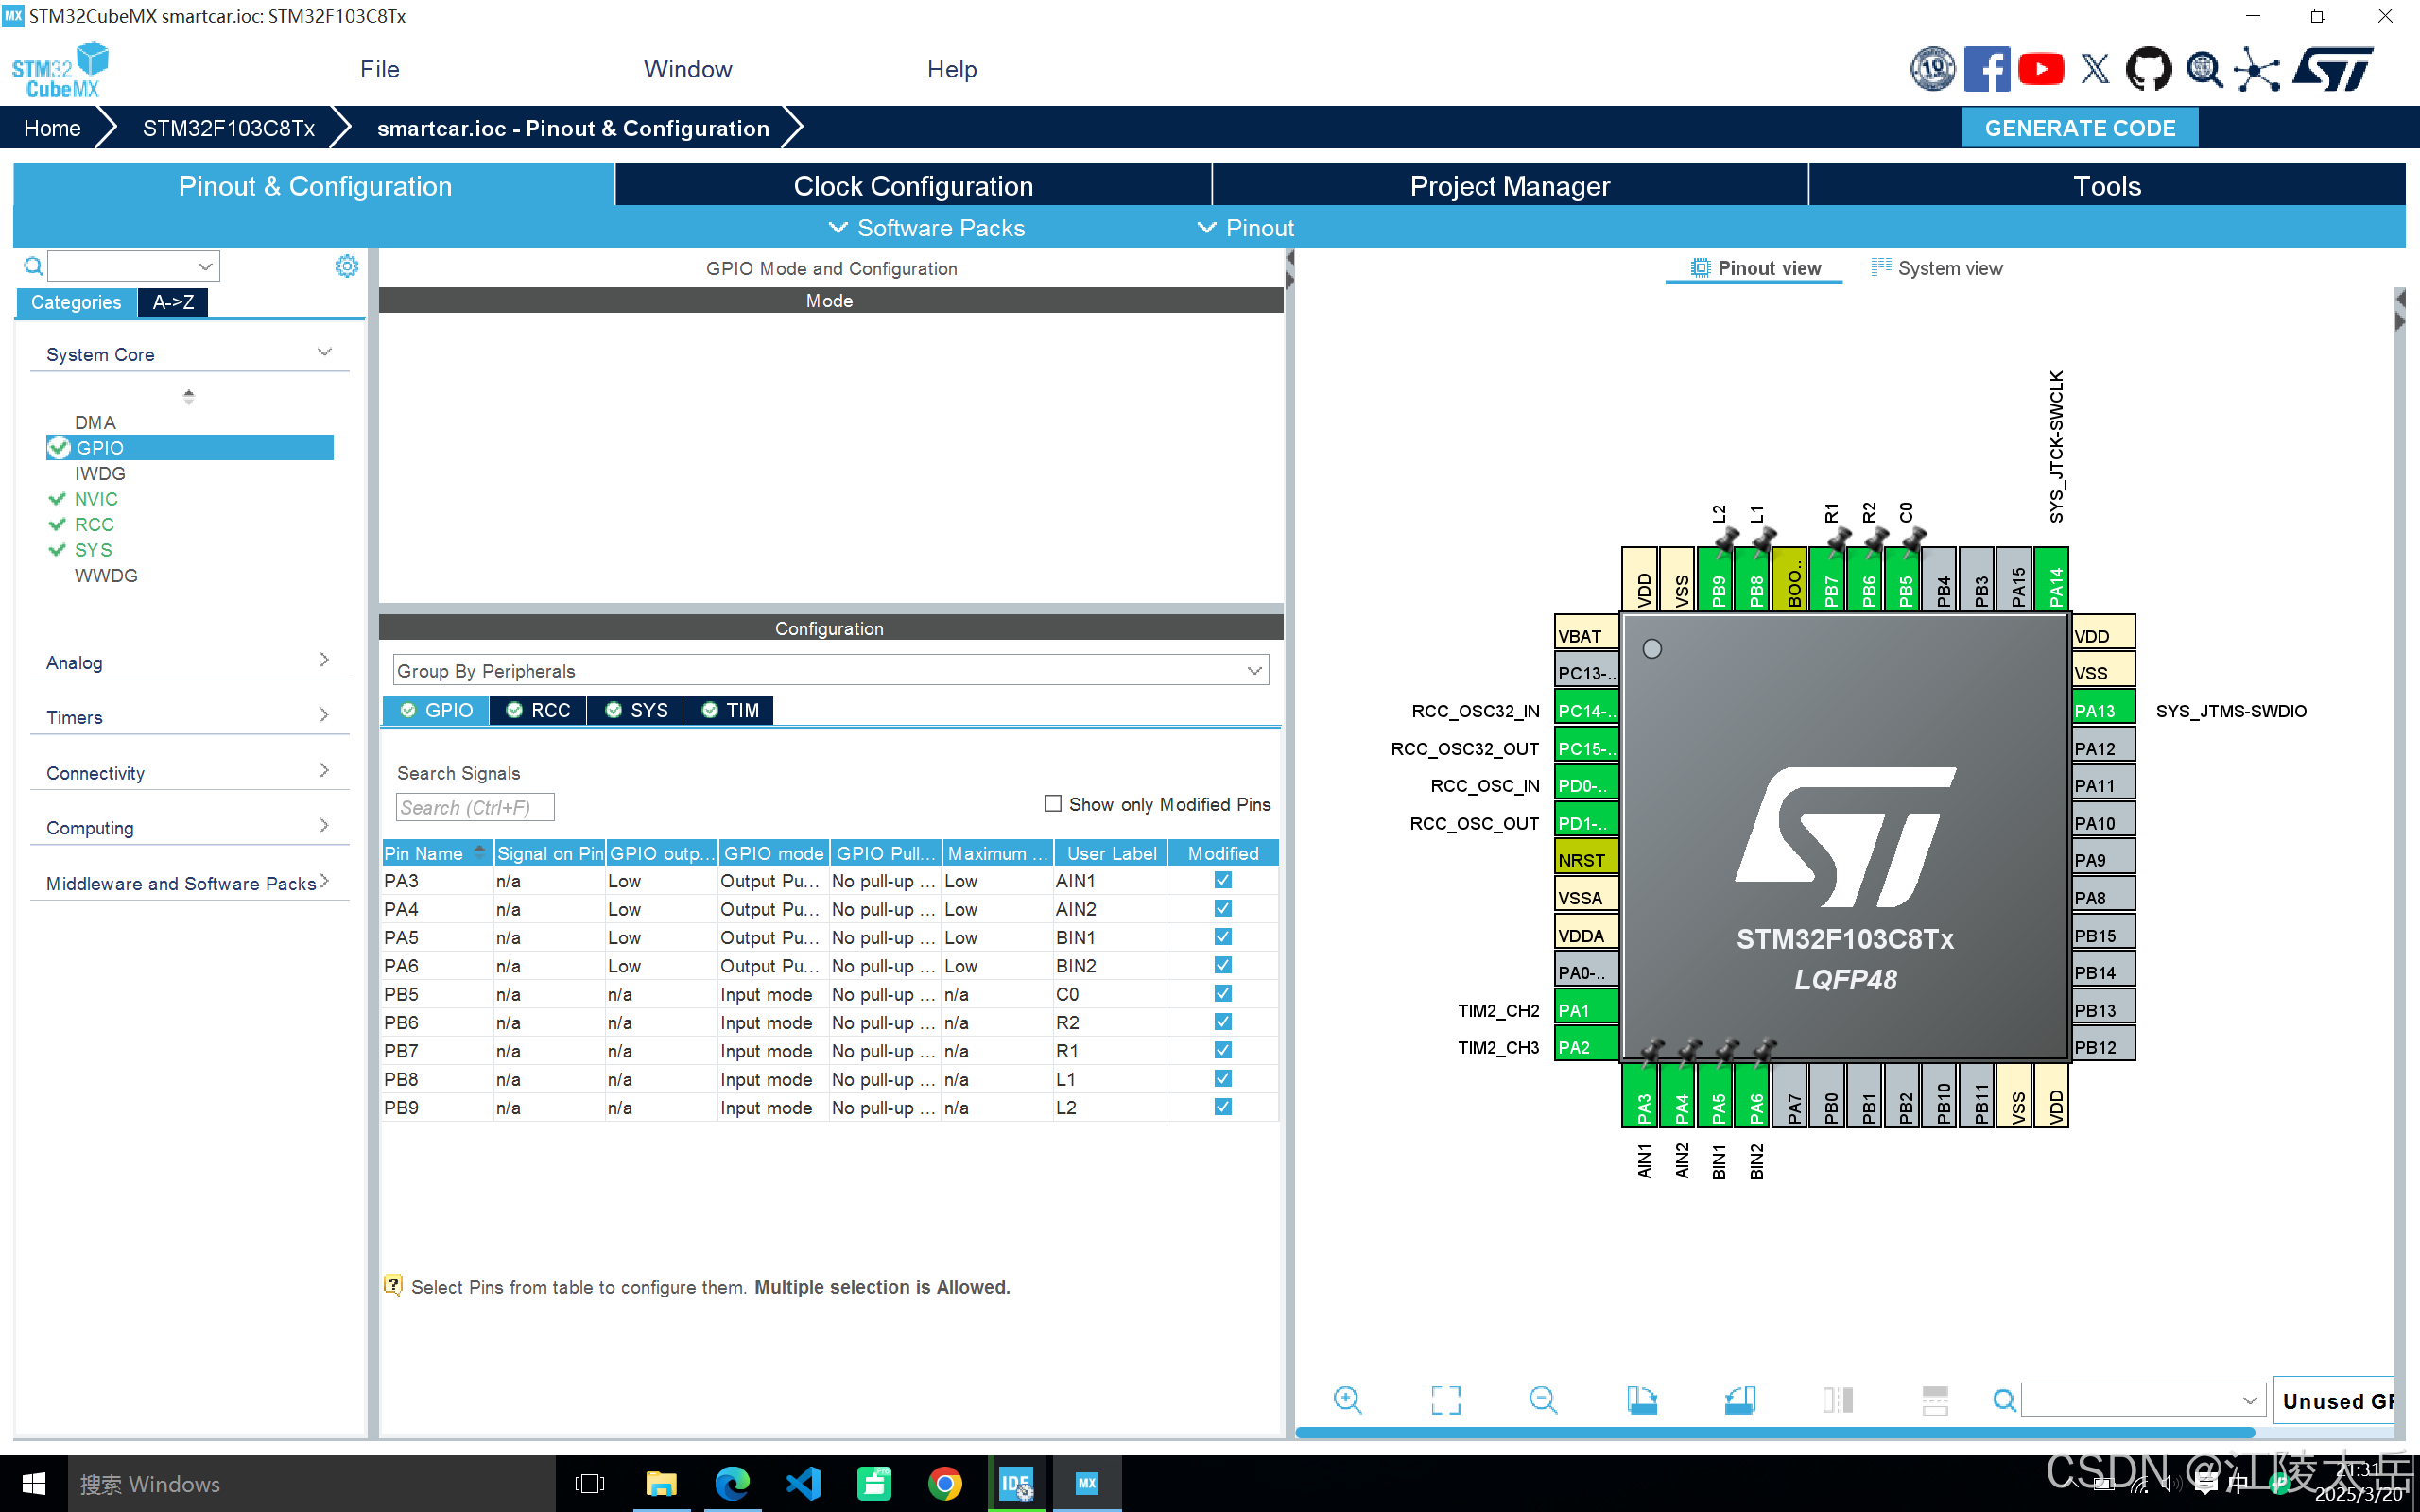The width and height of the screenshot is (2420, 1512).
Task: Click the rotate clockwise pinout icon
Action: 1641,1400
